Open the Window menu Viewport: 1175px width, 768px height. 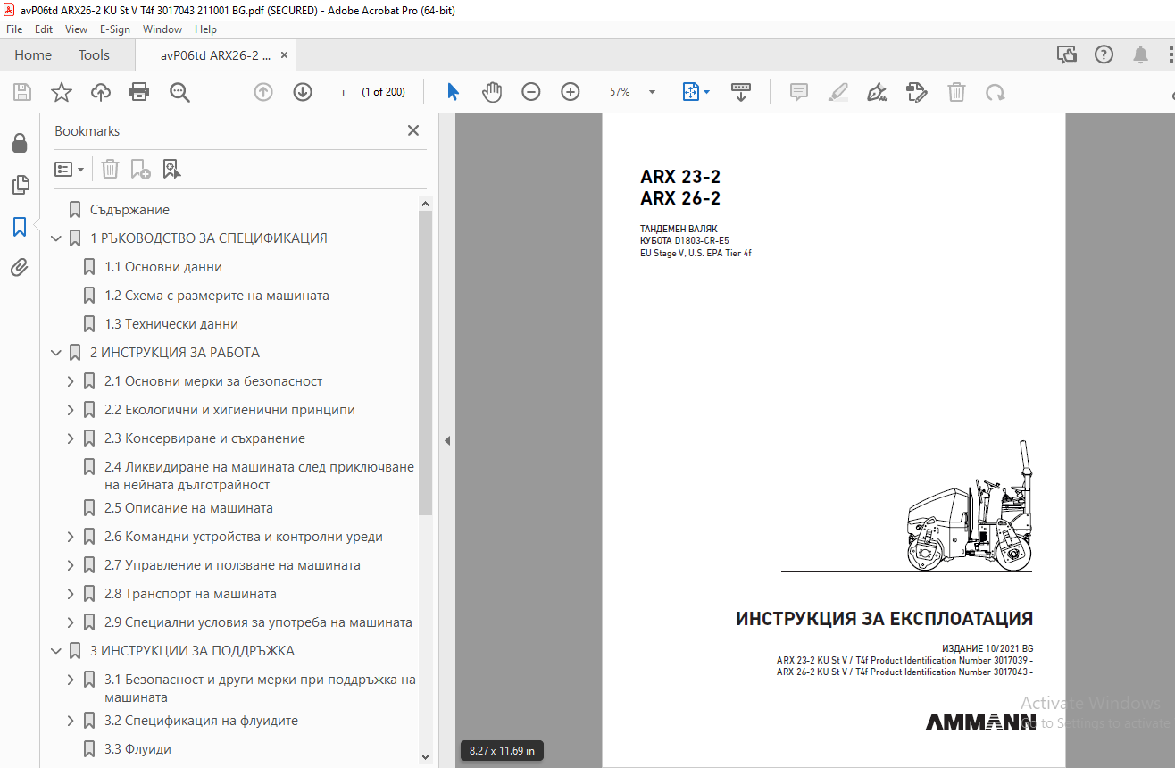162,29
